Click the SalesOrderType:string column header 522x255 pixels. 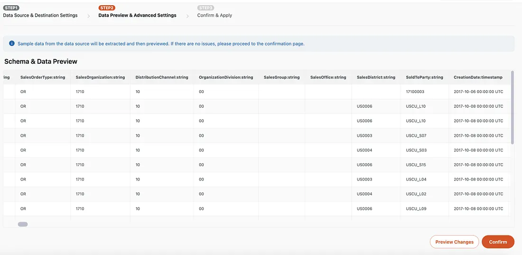tap(43, 77)
